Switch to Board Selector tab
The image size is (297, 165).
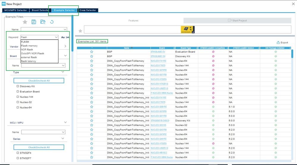click(x=40, y=10)
